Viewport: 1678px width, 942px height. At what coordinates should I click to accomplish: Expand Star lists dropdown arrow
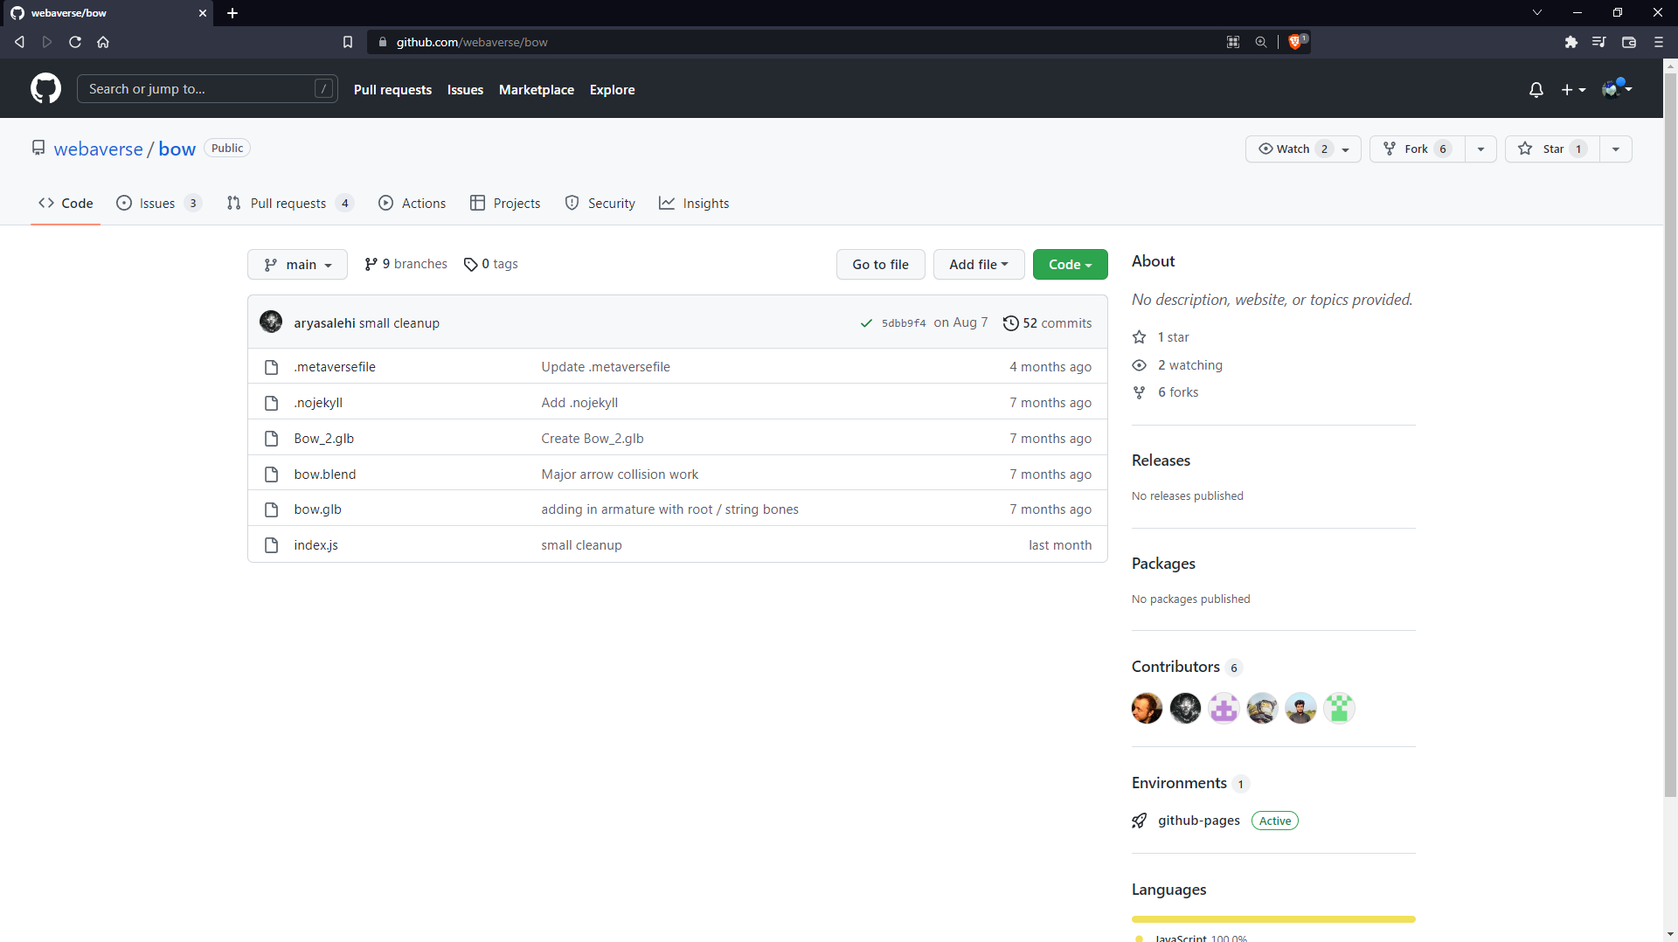(1616, 149)
